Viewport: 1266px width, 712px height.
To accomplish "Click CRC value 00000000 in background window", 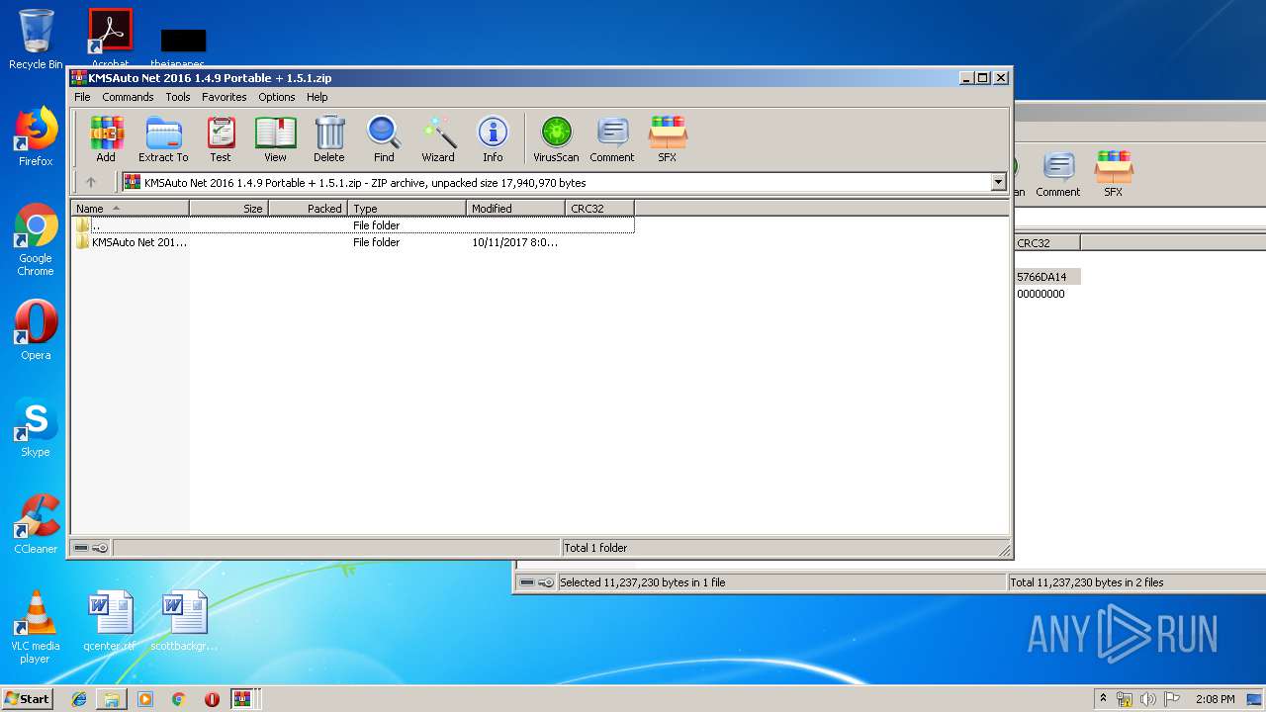I will point(1040,294).
